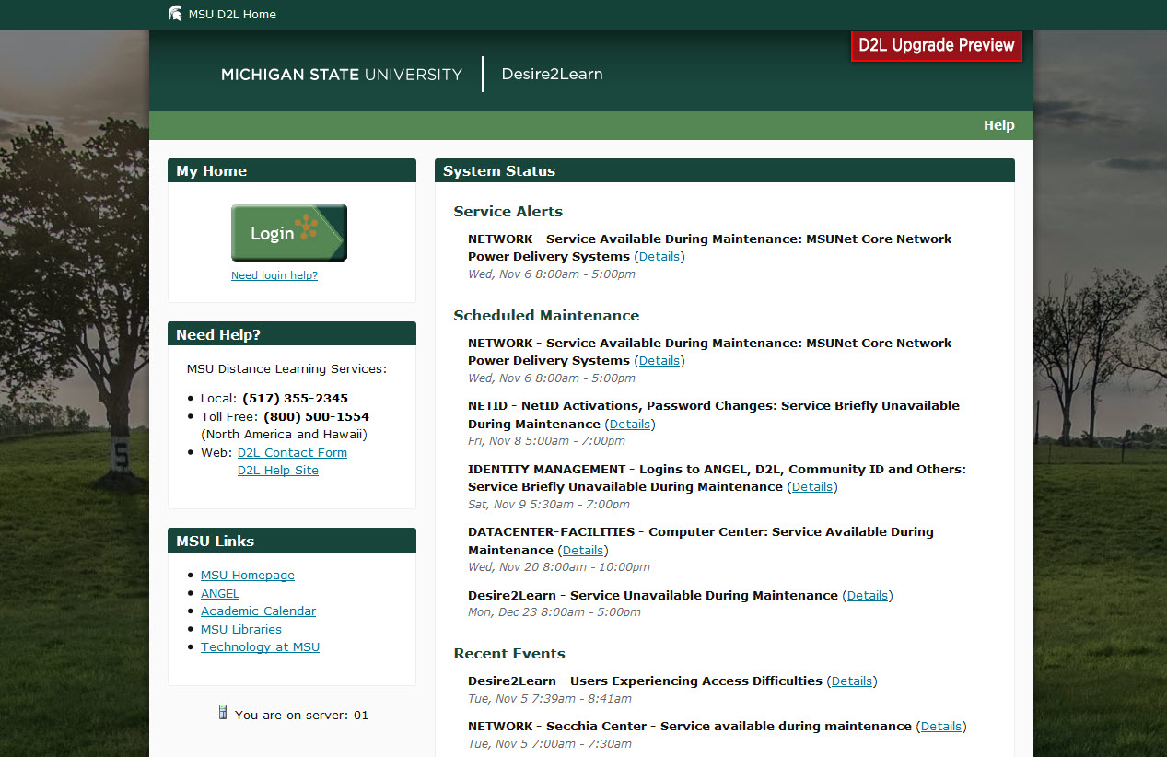
Task: Open the MSU D2L Home link
Action: tap(230, 14)
